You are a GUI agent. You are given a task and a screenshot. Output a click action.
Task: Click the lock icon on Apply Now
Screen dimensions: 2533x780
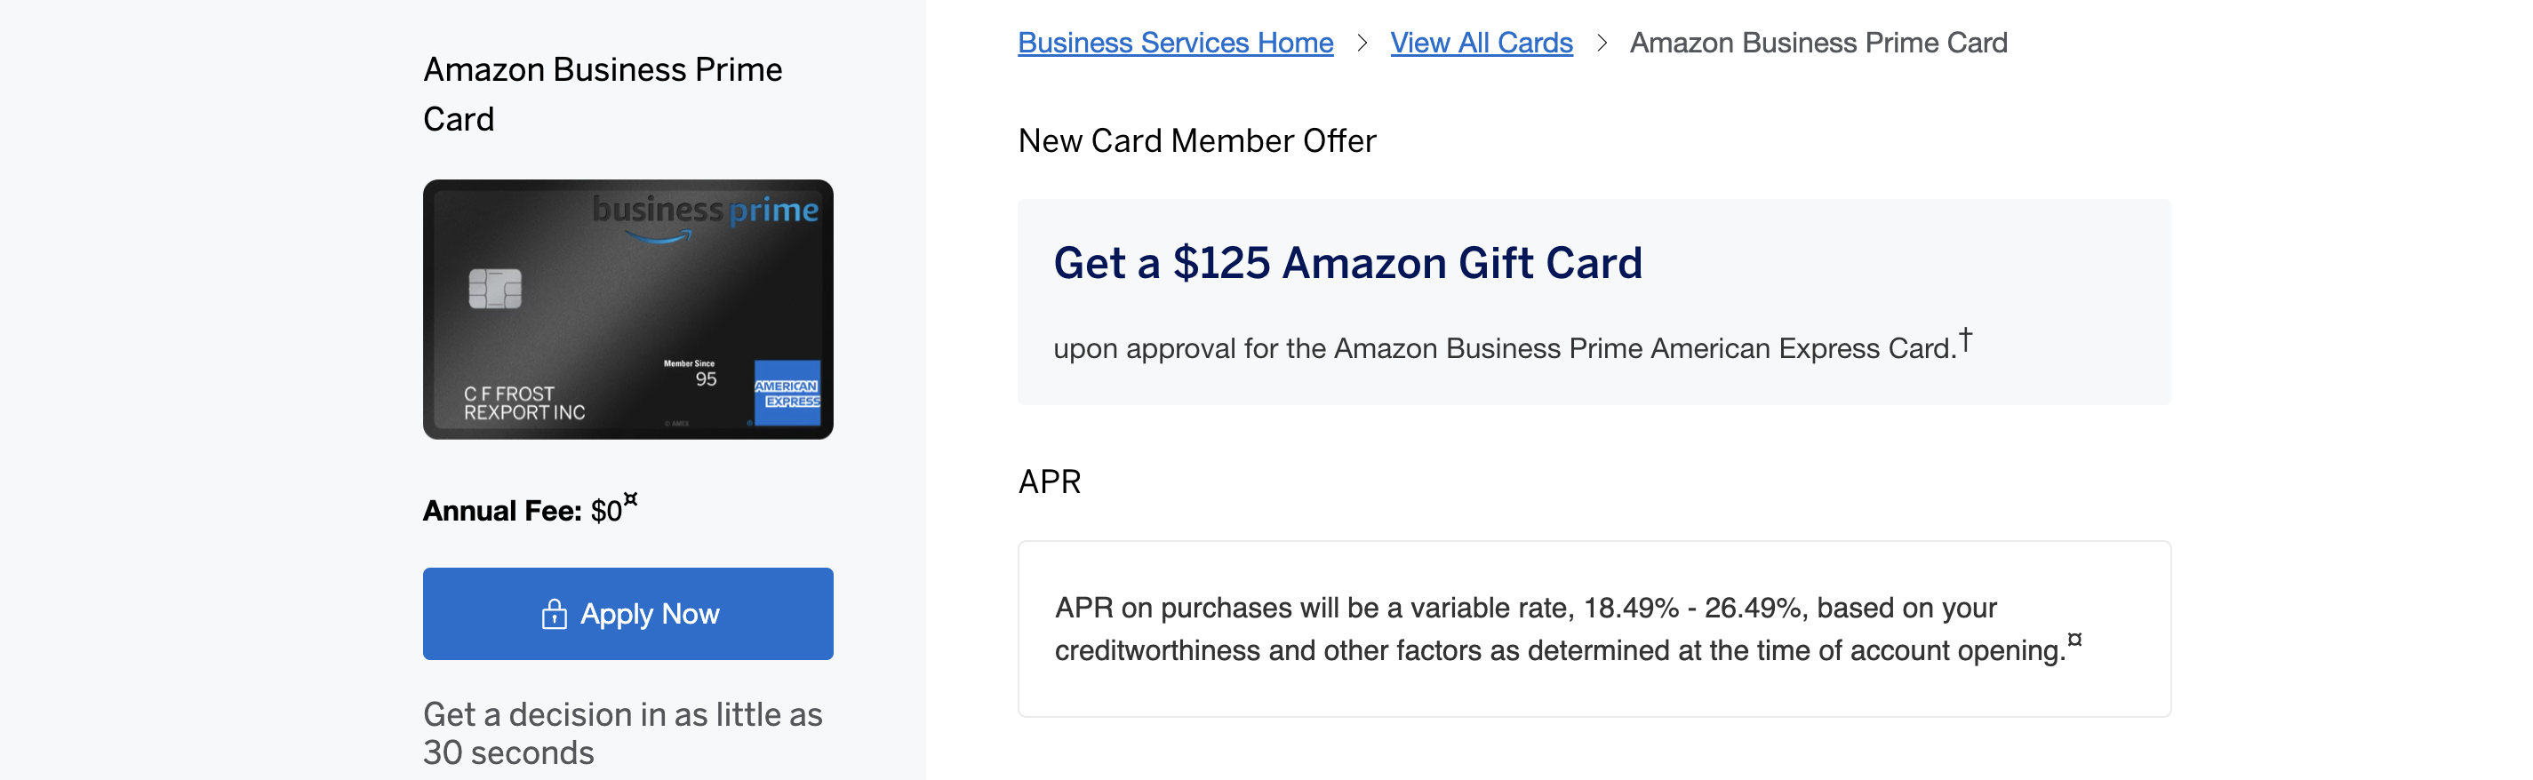click(554, 614)
